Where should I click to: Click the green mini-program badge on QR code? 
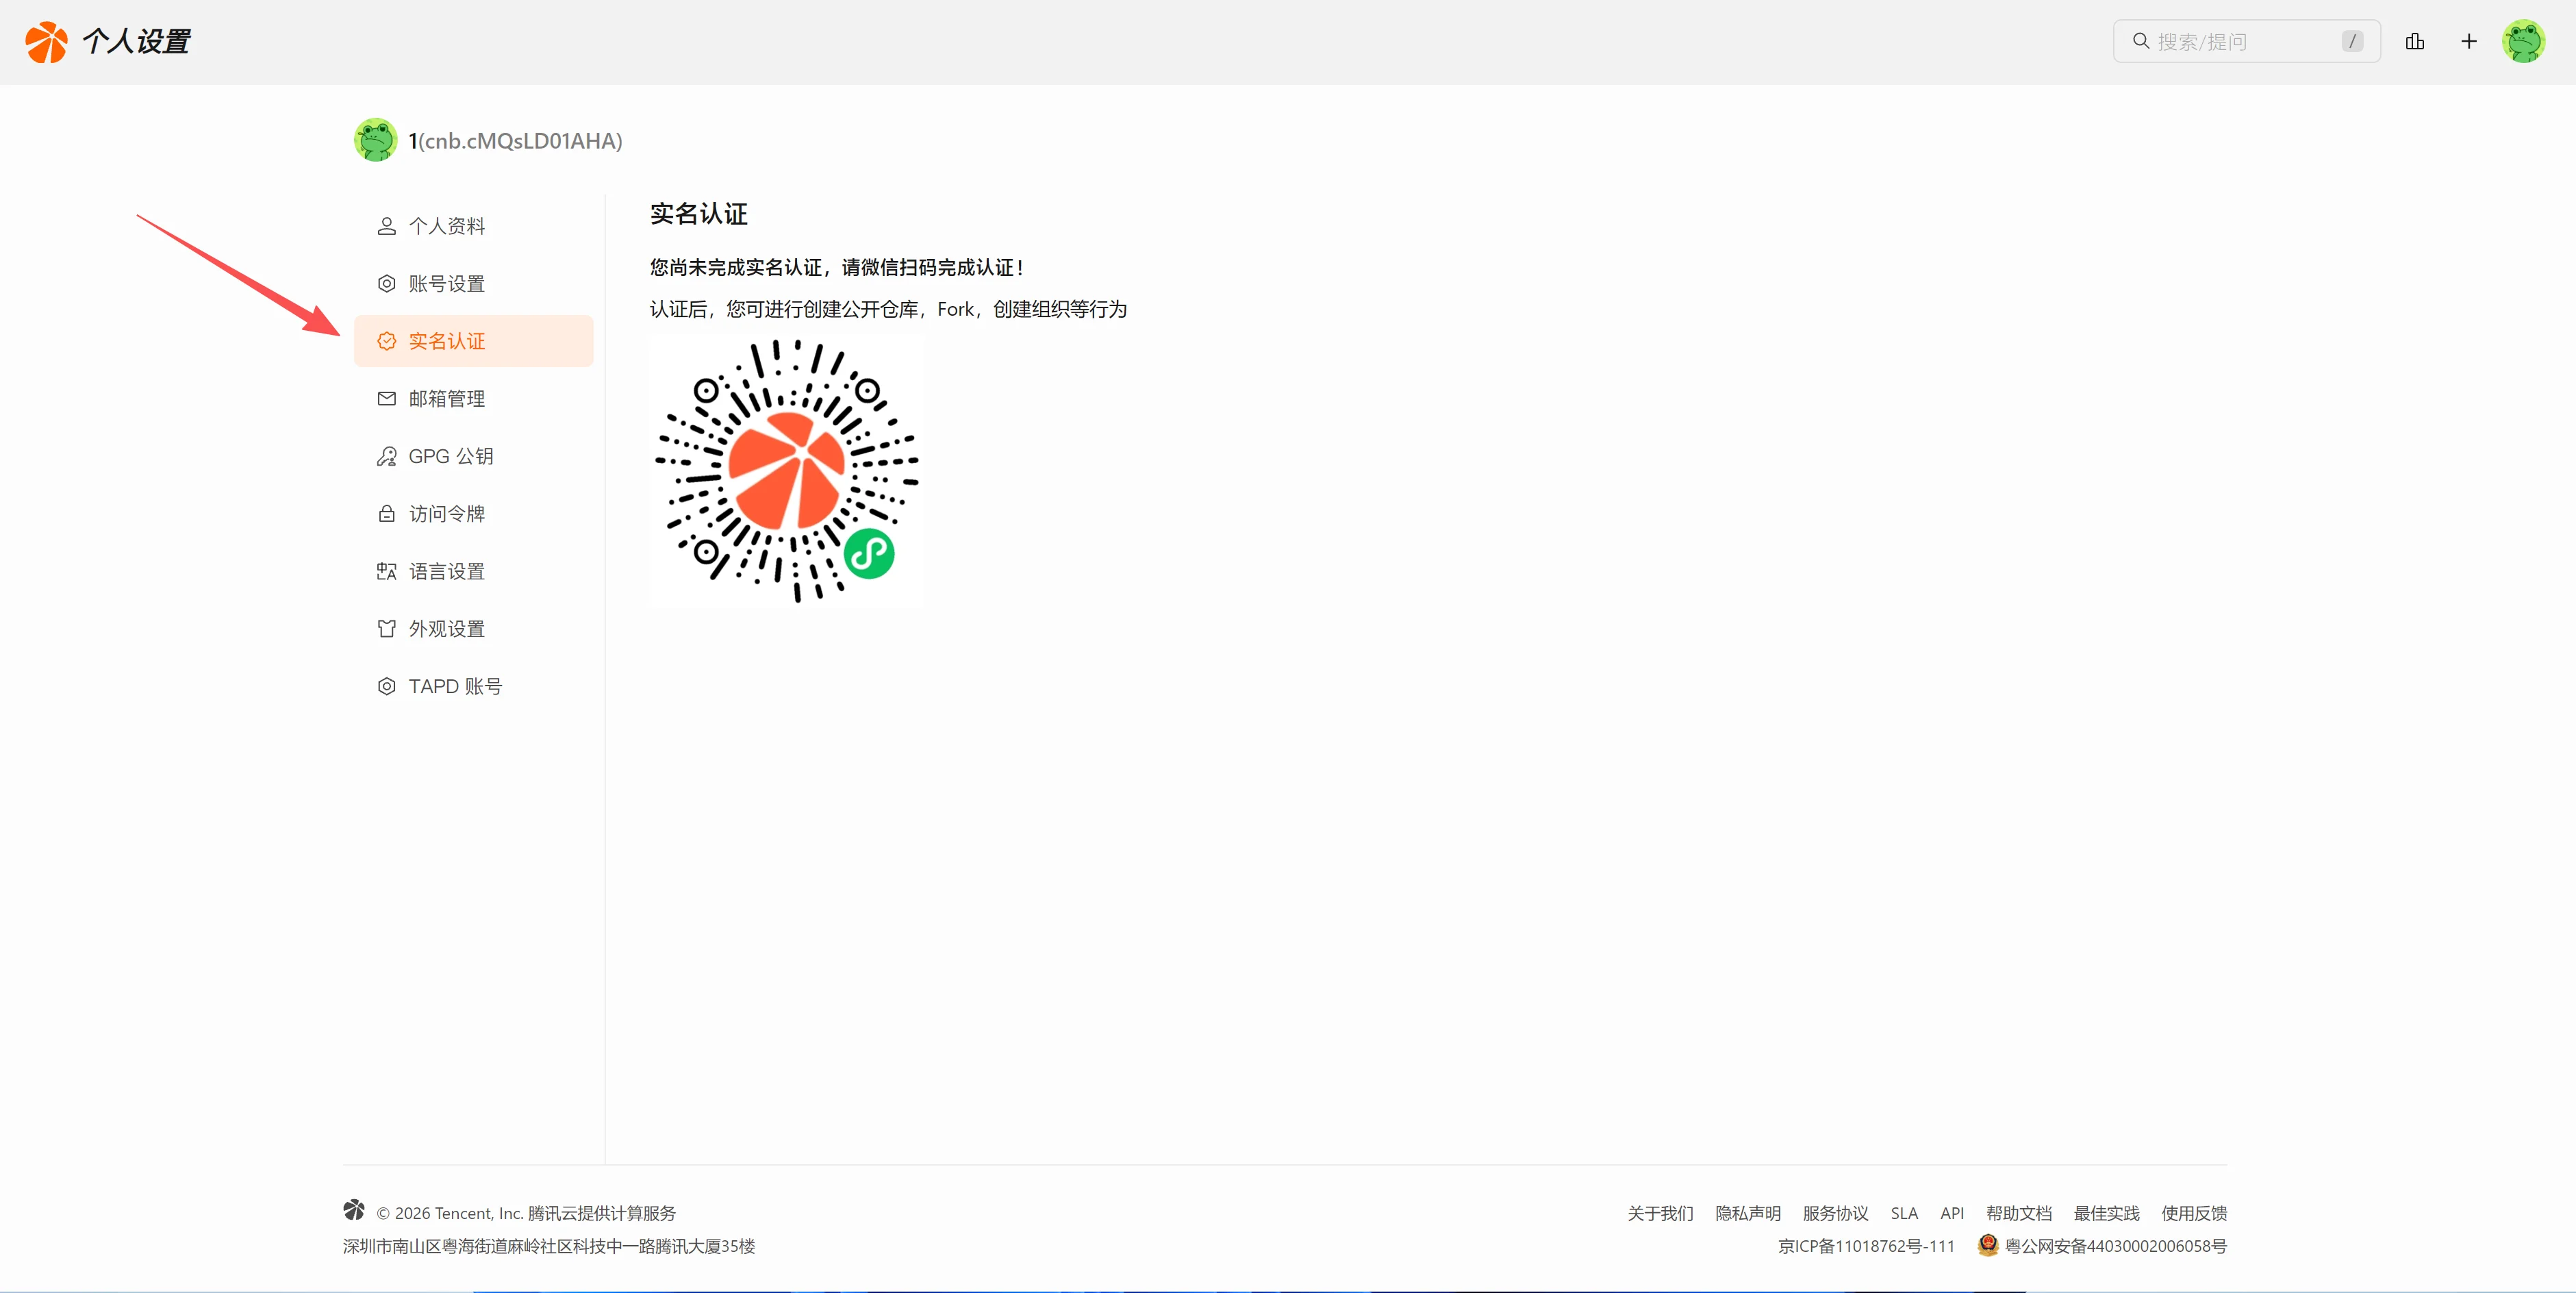869,553
